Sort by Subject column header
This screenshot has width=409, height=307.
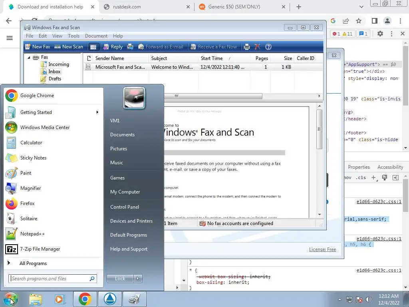(173, 58)
